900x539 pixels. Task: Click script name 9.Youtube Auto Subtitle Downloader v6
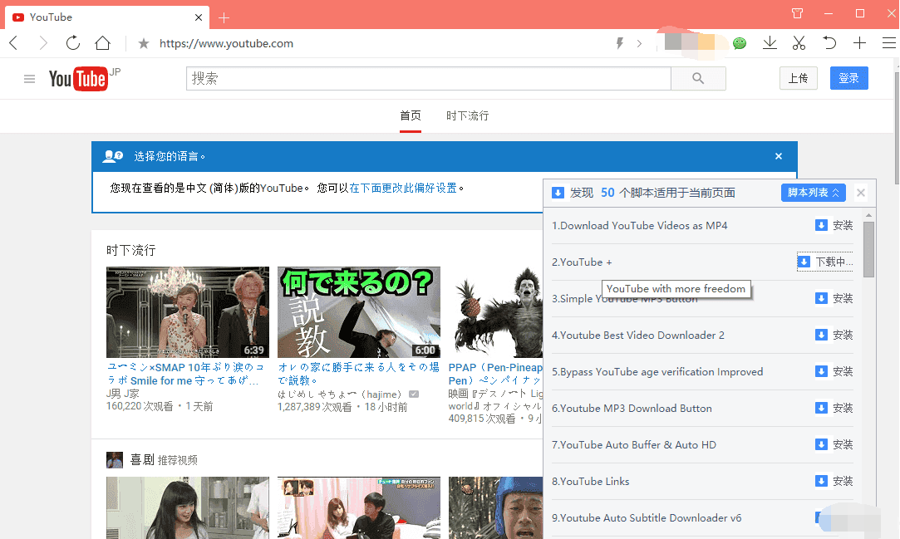(647, 517)
